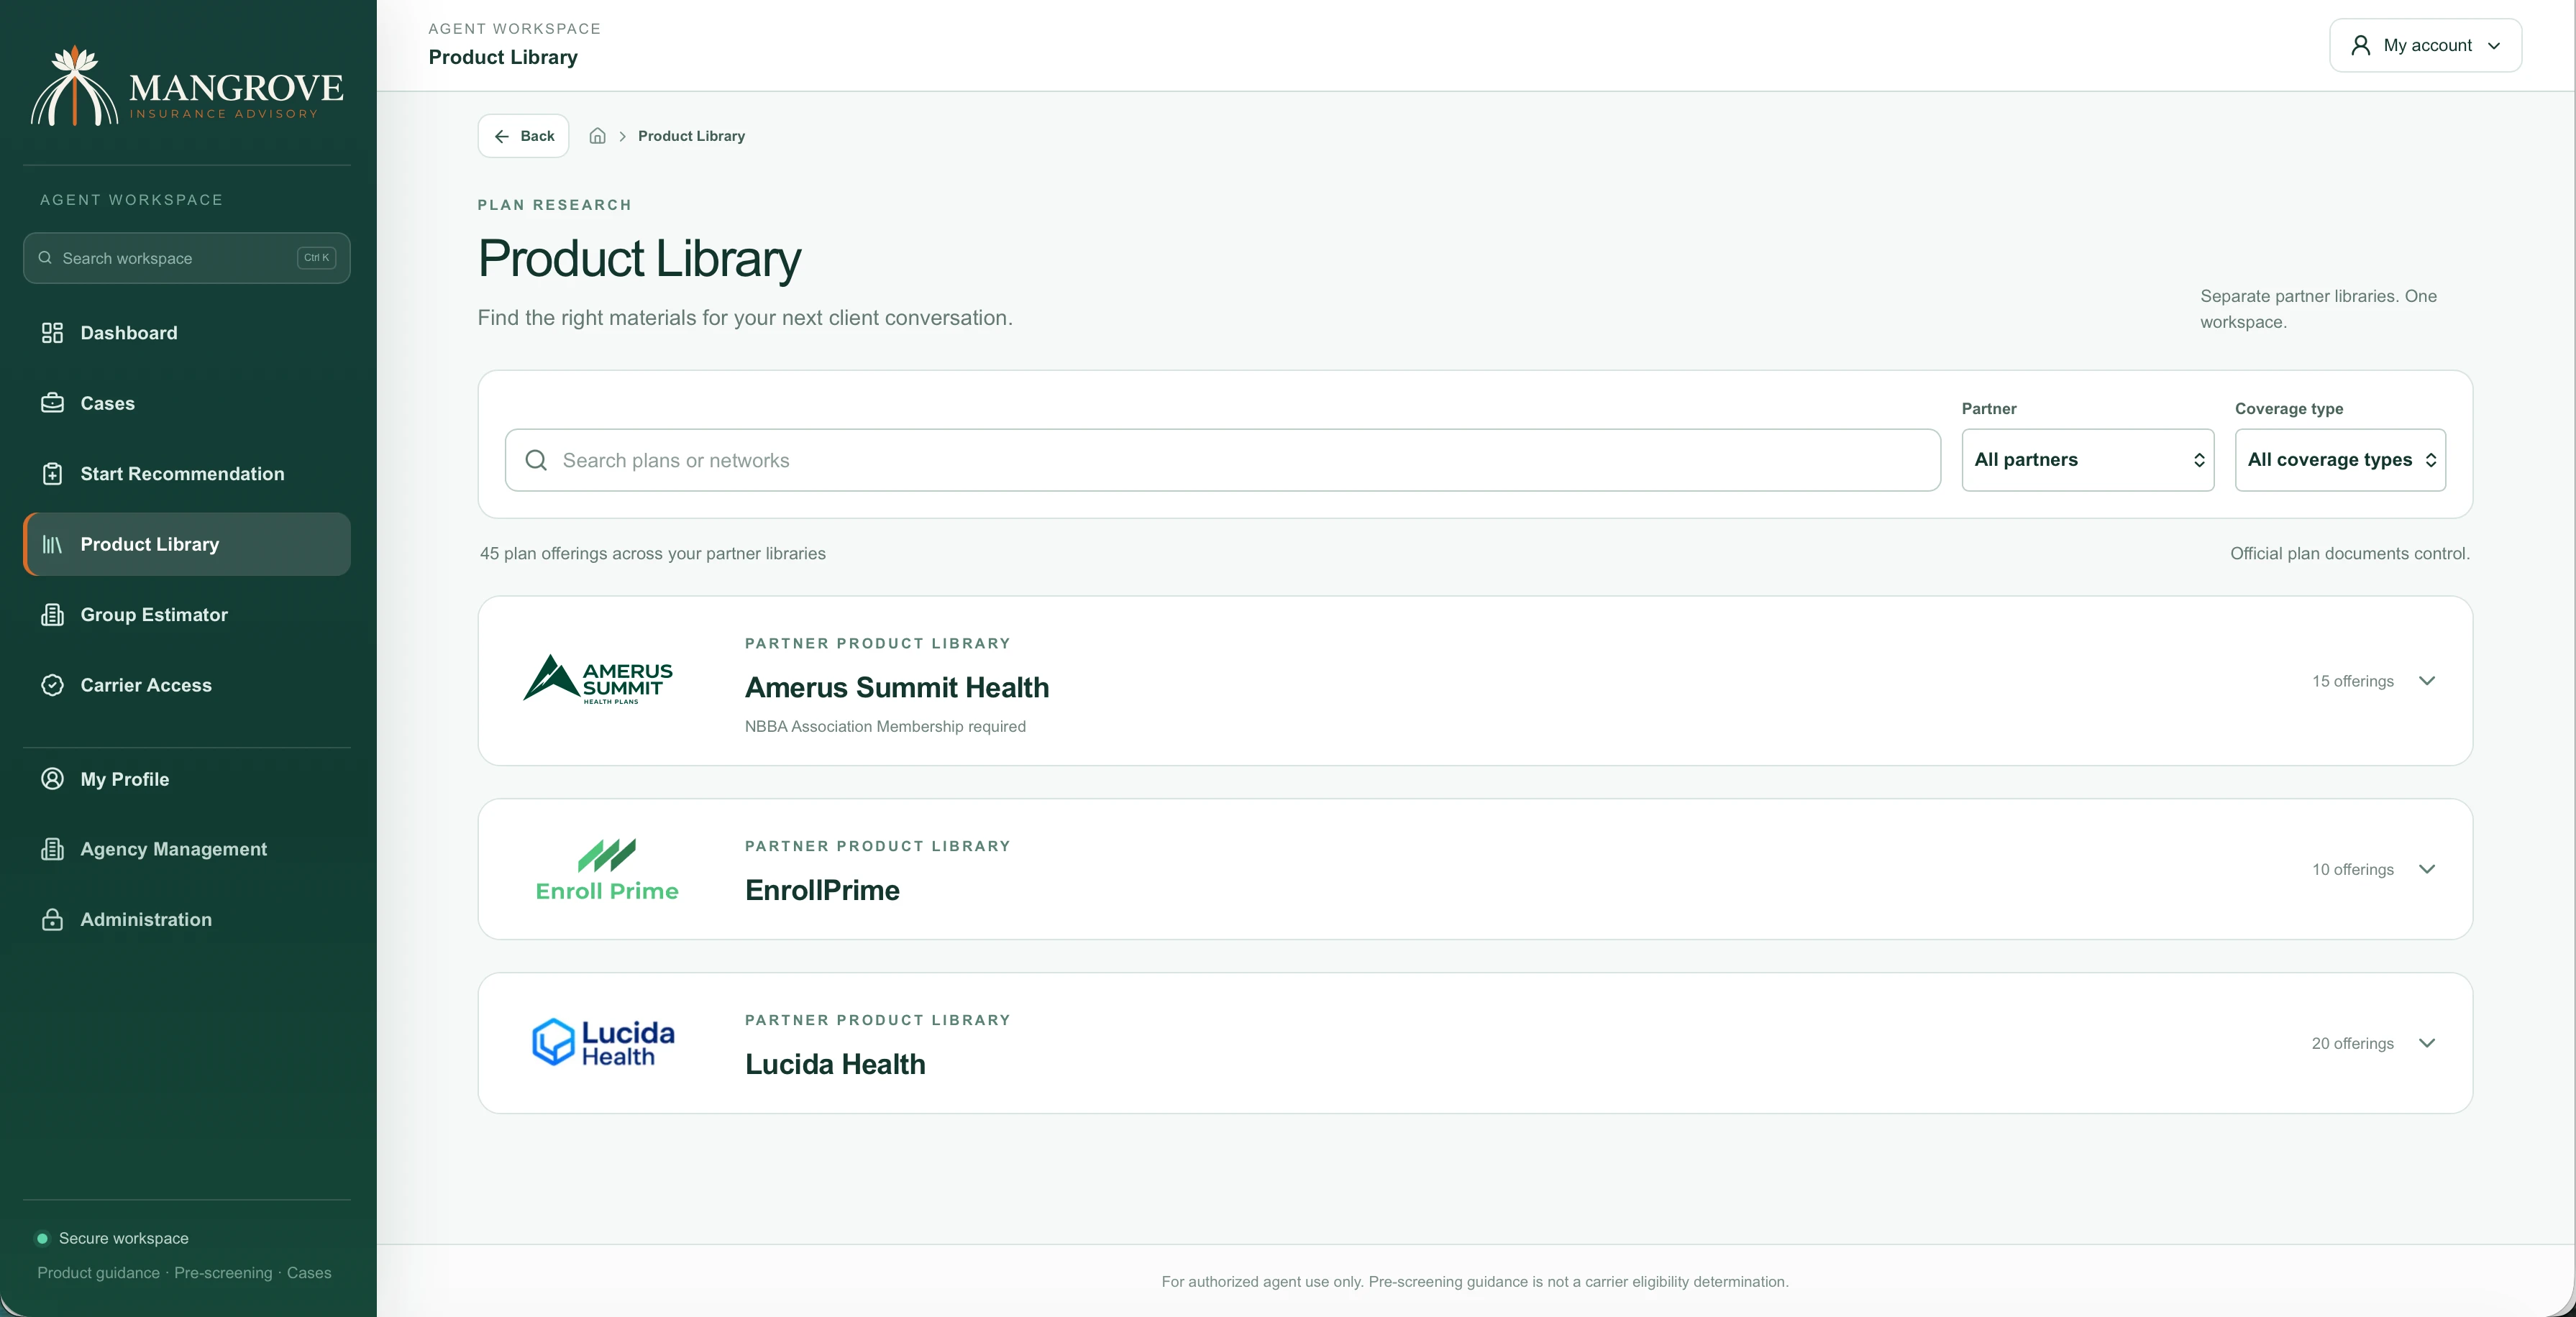Viewport: 2576px width, 1317px height.
Task: Click the user icon in My account
Action: coord(2361,45)
